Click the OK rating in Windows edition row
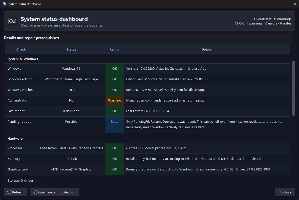The width and height of the screenshot is (299, 200). coord(115,79)
